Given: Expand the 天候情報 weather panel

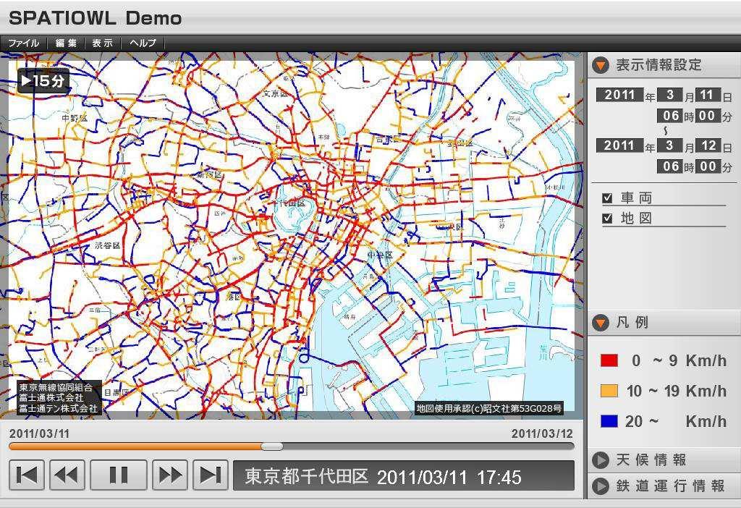Looking at the screenshot, I should tap(601, 460).
